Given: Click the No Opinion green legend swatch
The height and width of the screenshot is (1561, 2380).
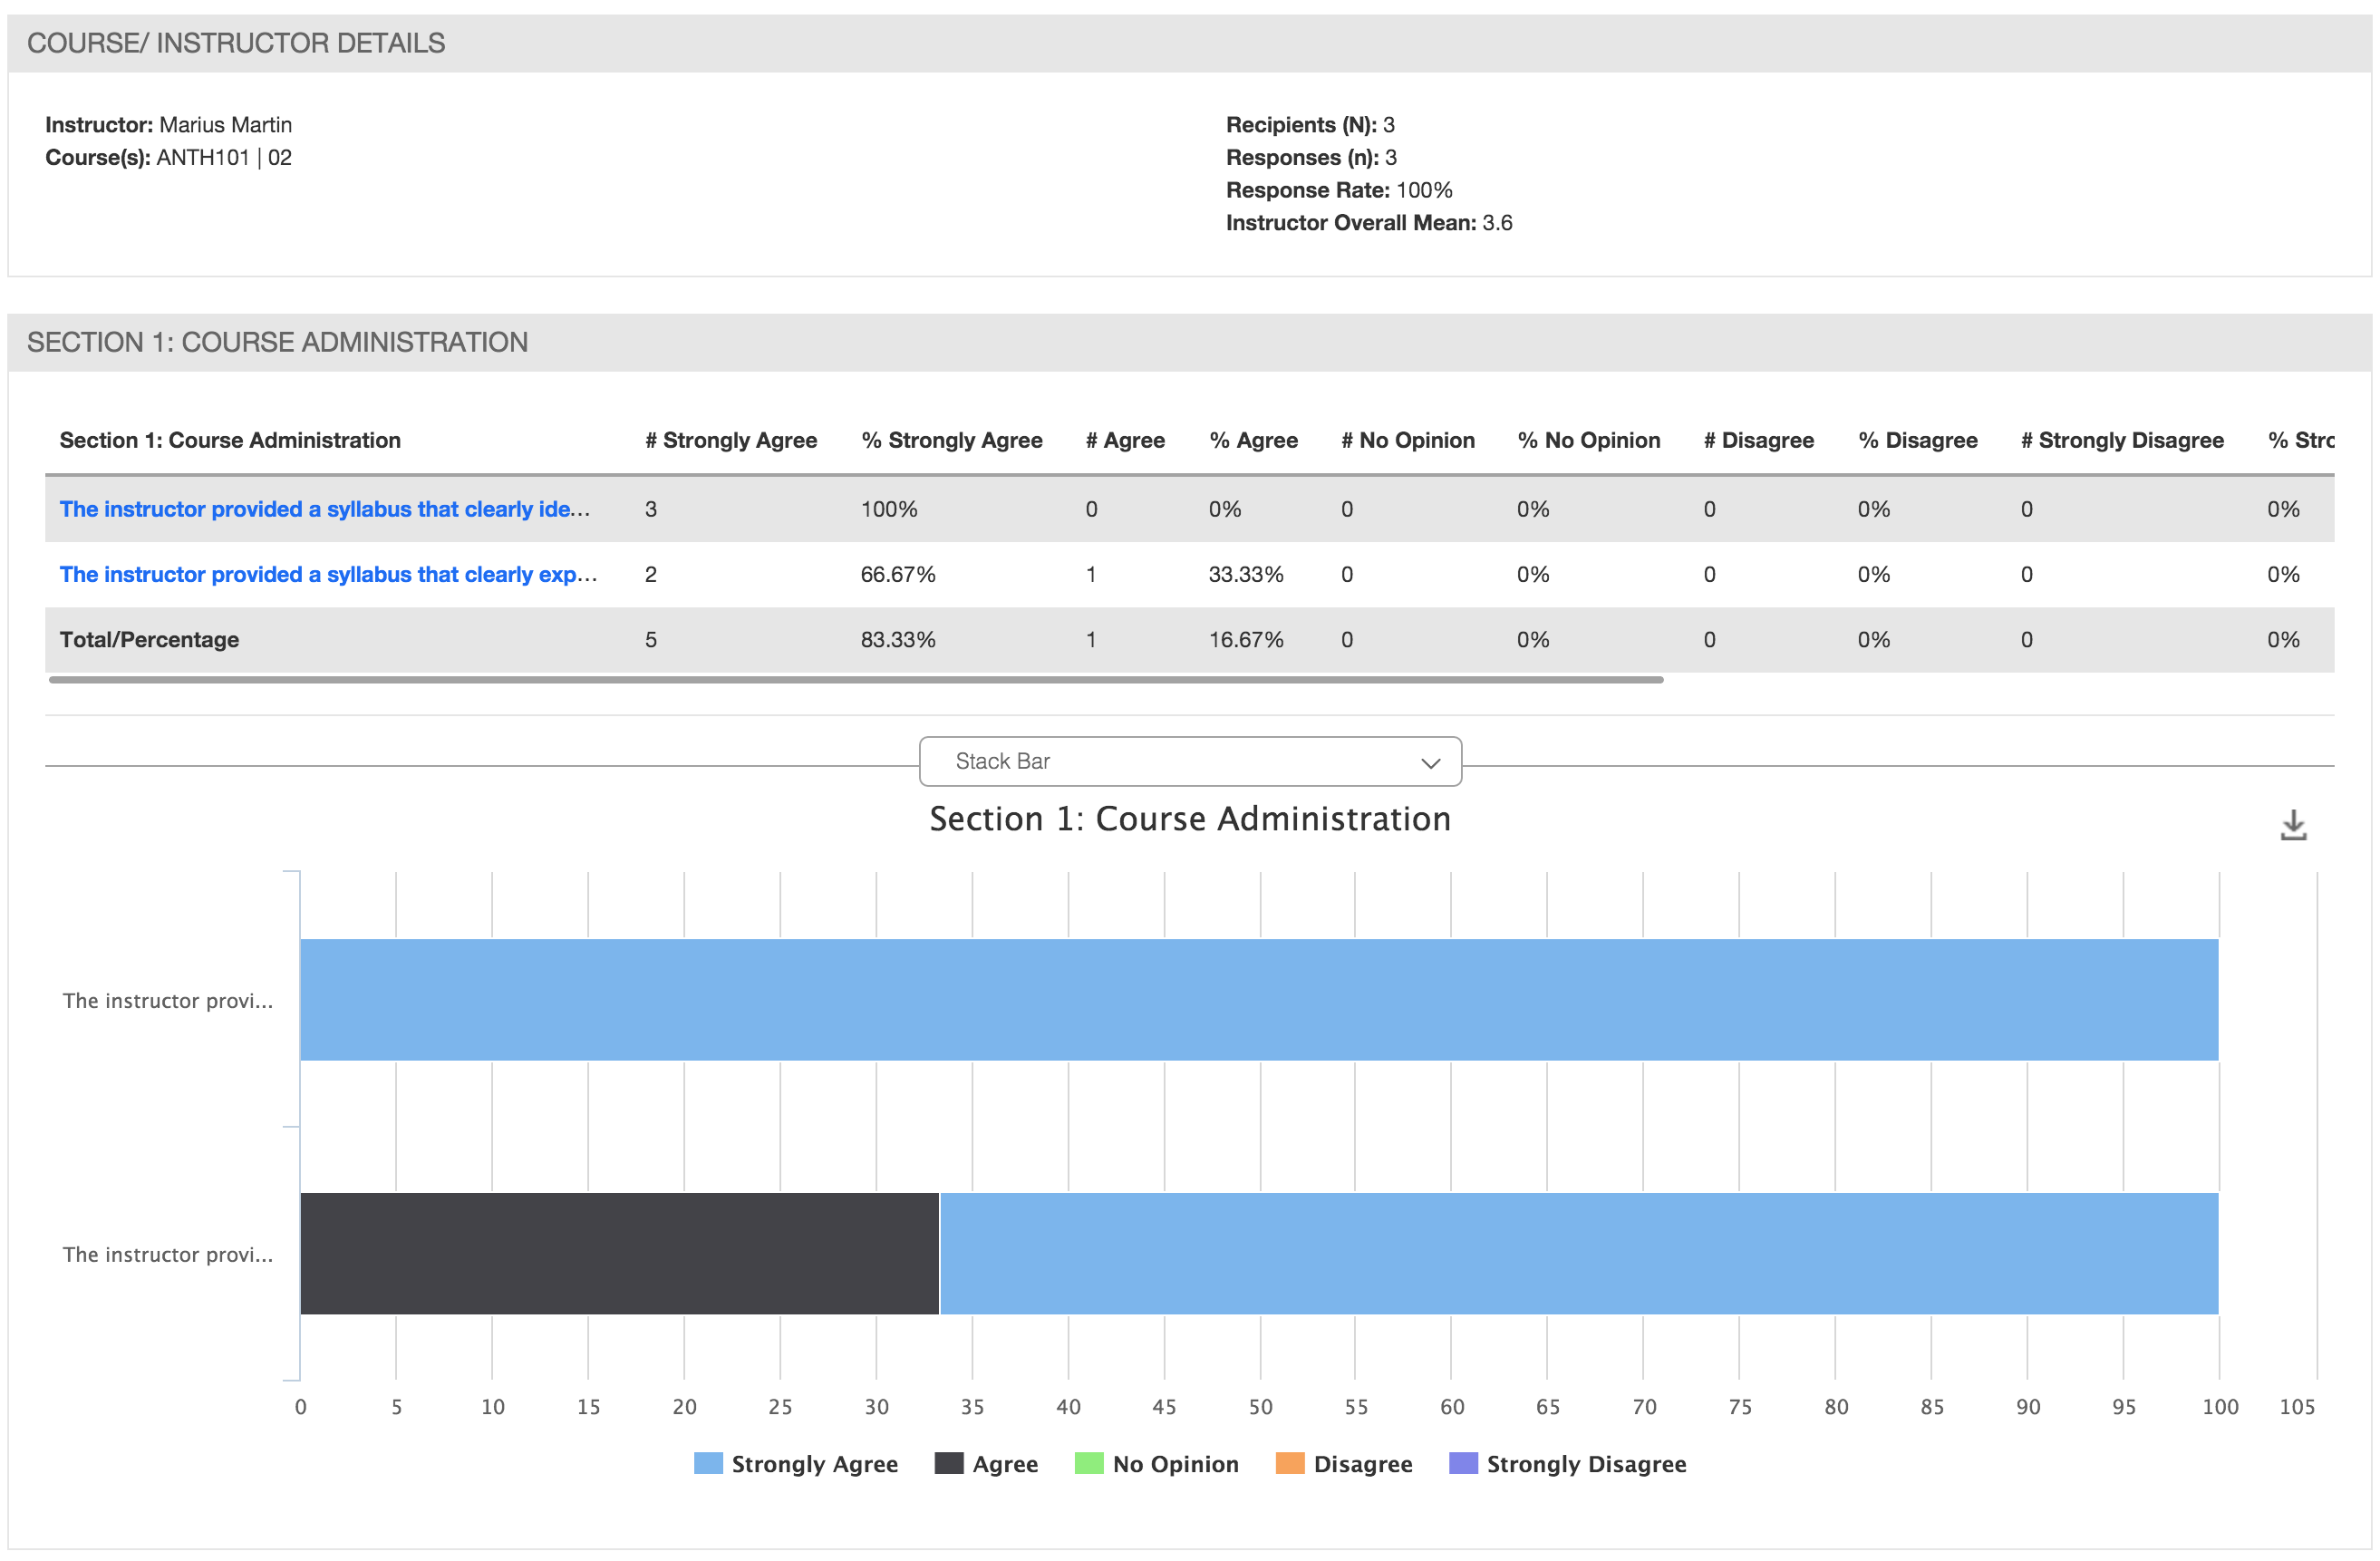Looking at the screenshot, I should click(x=1089, y=1463).
